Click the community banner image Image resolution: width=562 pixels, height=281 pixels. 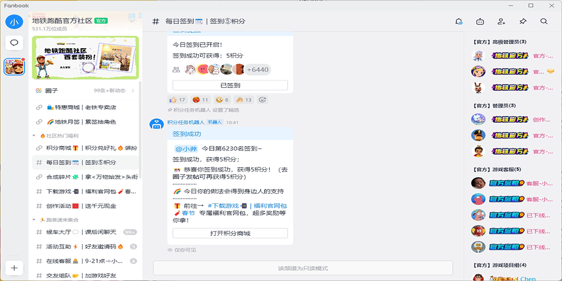[x=85, y=58]
